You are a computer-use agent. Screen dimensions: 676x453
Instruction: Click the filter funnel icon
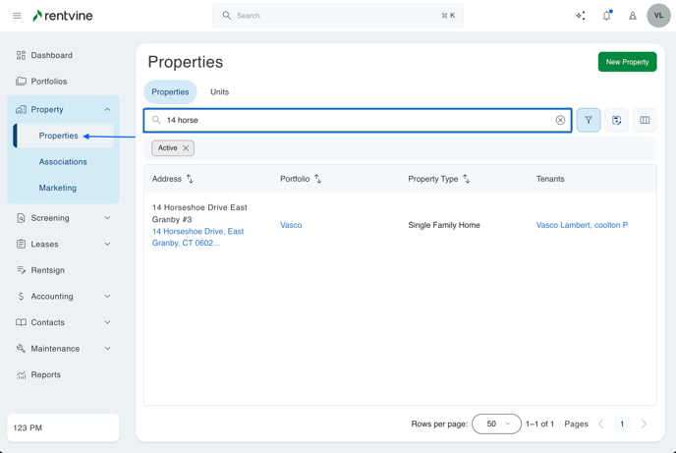(589, 120)
